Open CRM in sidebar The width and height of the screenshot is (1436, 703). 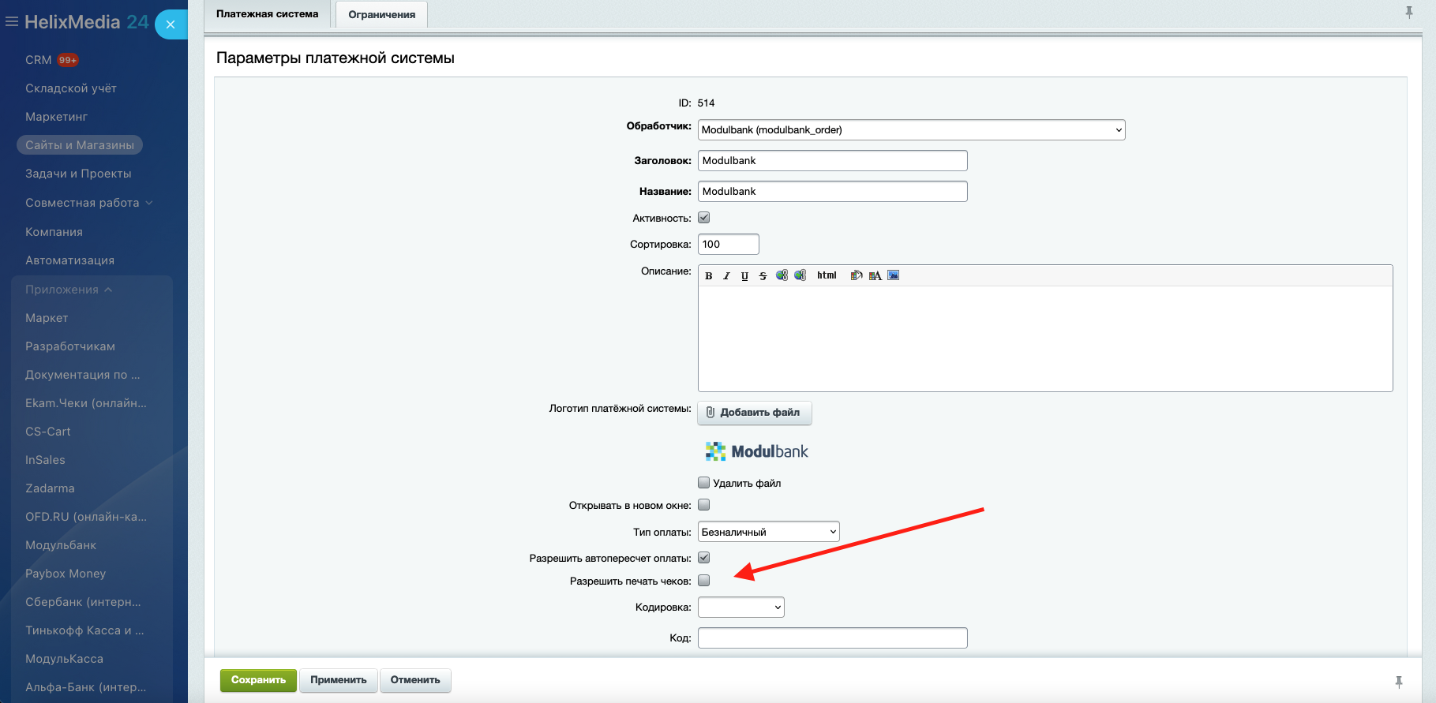point(39,60)
